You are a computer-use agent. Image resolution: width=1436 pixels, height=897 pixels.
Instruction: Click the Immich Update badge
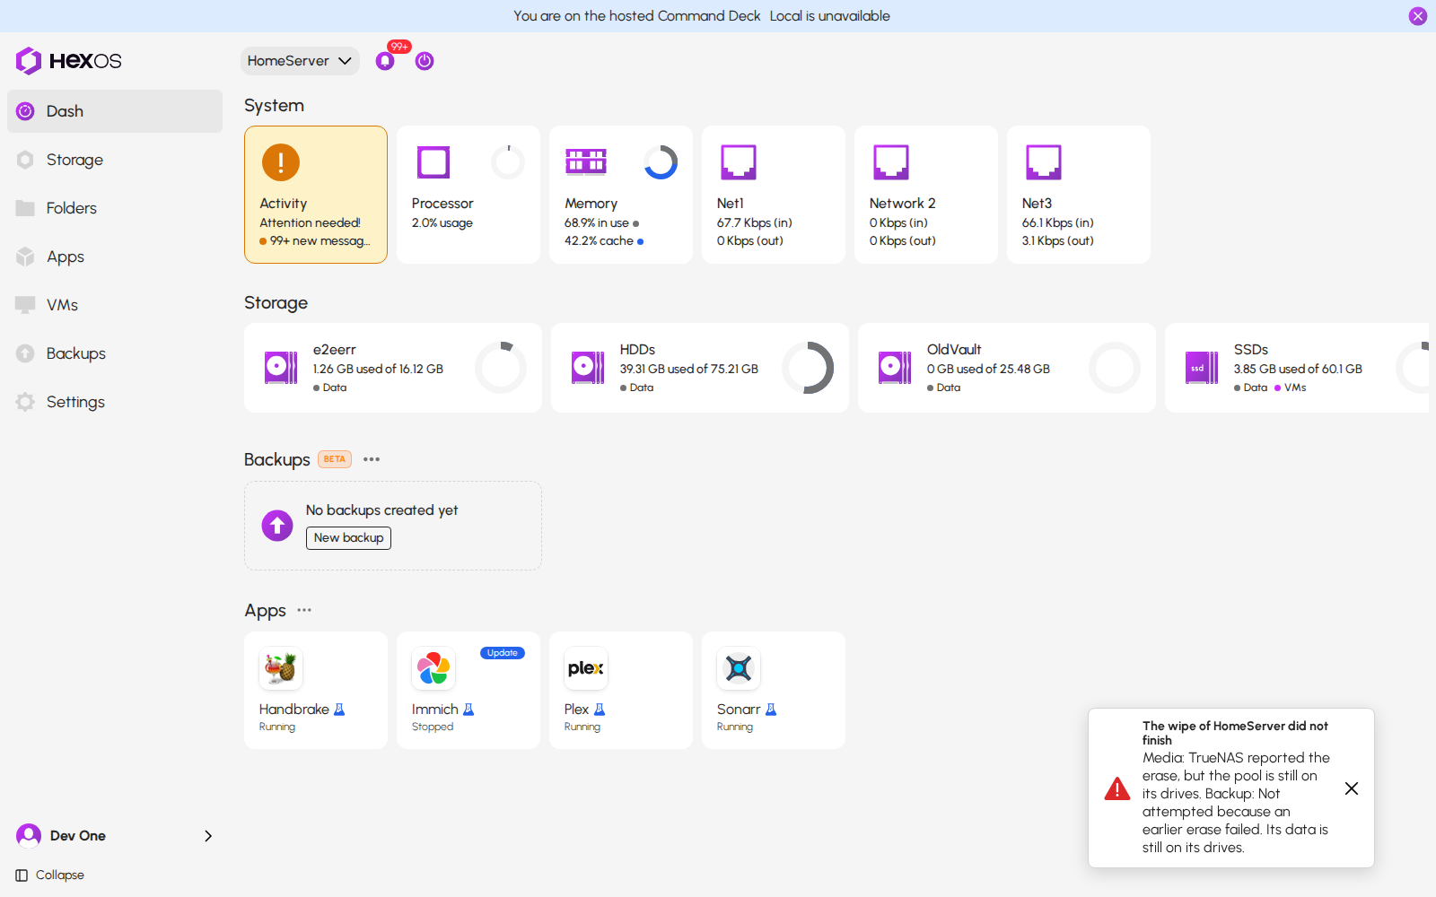pos(503,653)
